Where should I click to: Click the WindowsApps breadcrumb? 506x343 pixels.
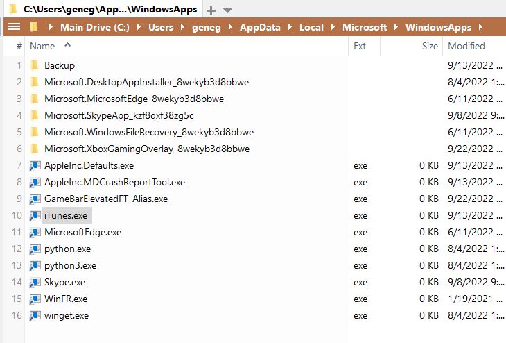[439, 28]
